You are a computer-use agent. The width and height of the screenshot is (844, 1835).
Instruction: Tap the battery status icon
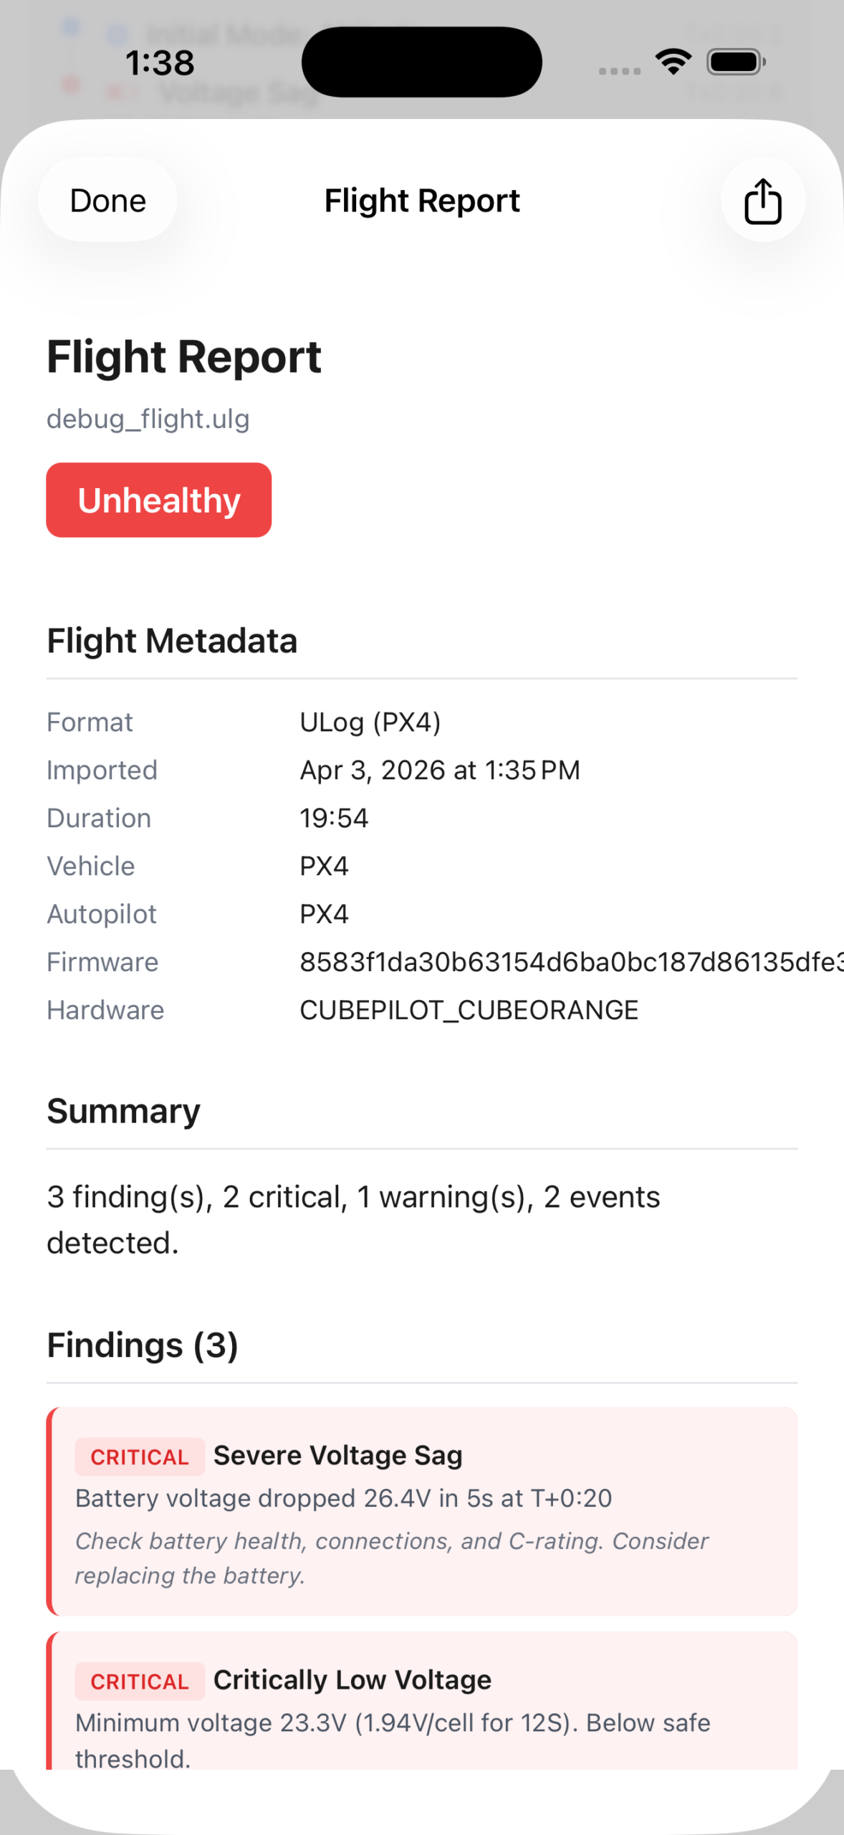tap(736, 62)
